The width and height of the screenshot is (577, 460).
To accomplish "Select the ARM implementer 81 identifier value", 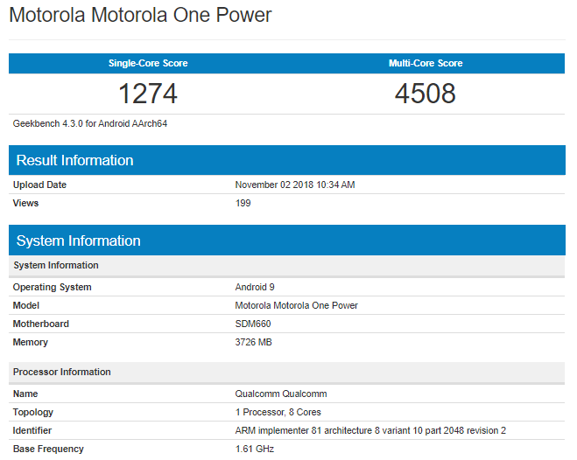I will click(x=370, y=430).
